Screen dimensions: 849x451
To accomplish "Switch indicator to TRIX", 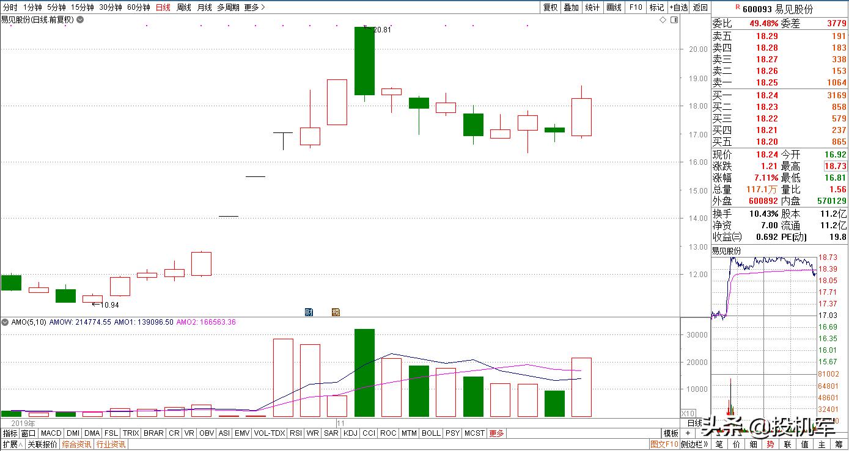I will tap(131, 433).
